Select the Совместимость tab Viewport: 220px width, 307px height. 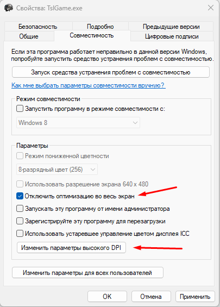coord(92,35)
